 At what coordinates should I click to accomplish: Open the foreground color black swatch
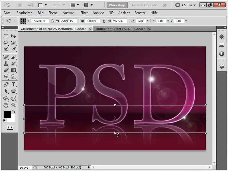tap(7, 114)
